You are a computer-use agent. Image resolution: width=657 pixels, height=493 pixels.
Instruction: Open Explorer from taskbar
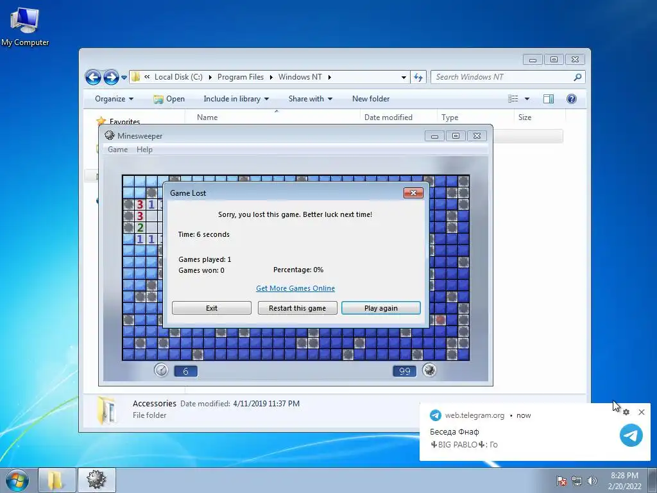(57, 480)
